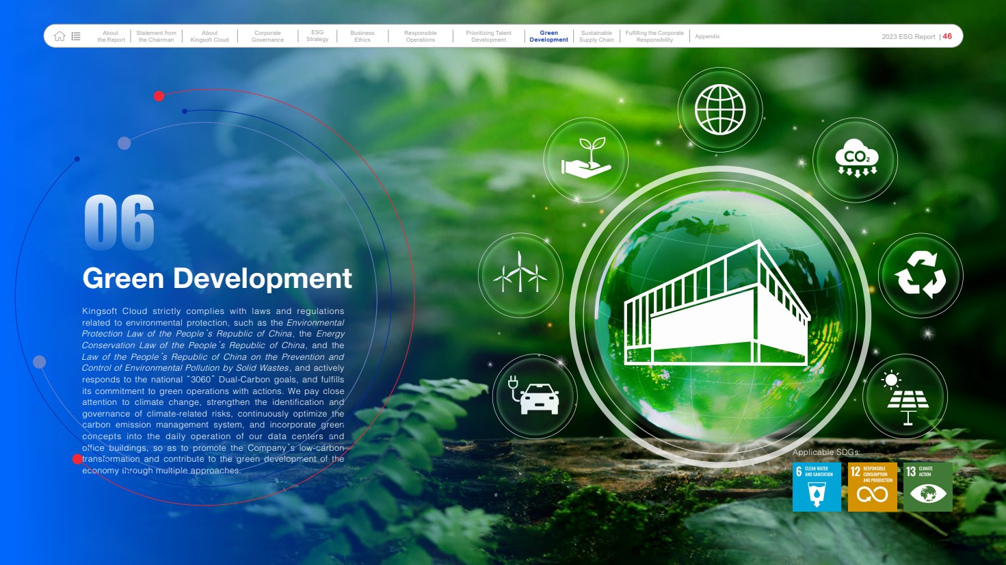
Task: Click the home icon in navigation bar
Action: pos(59,36)
